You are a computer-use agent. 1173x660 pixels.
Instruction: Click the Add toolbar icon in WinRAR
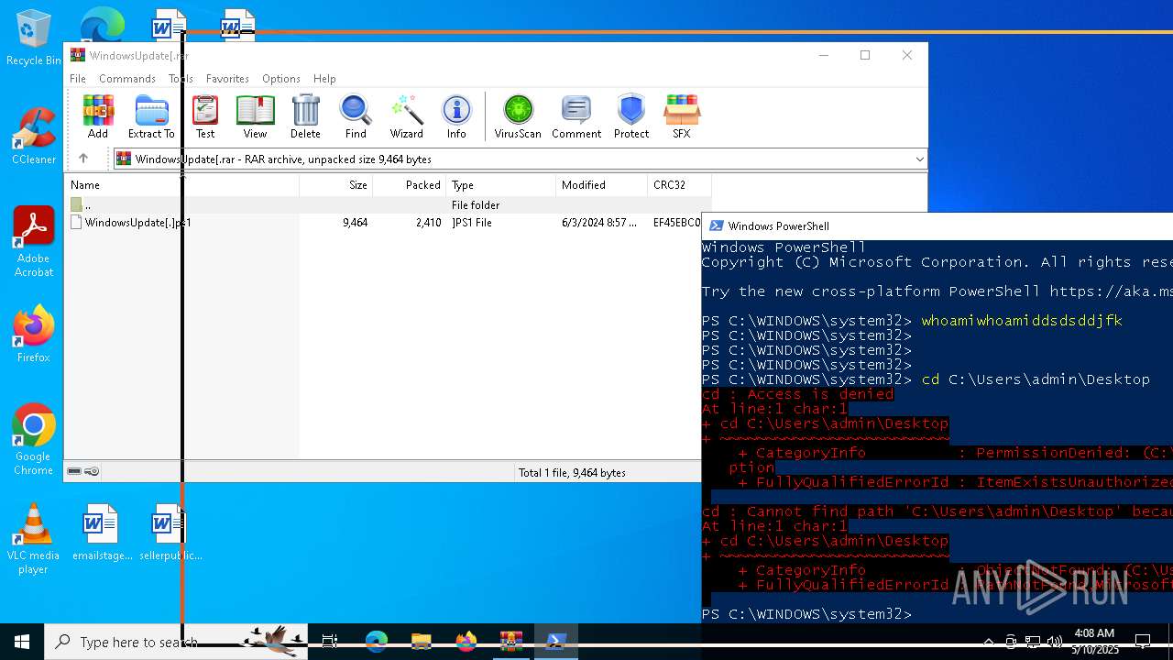tap(98, 116)
